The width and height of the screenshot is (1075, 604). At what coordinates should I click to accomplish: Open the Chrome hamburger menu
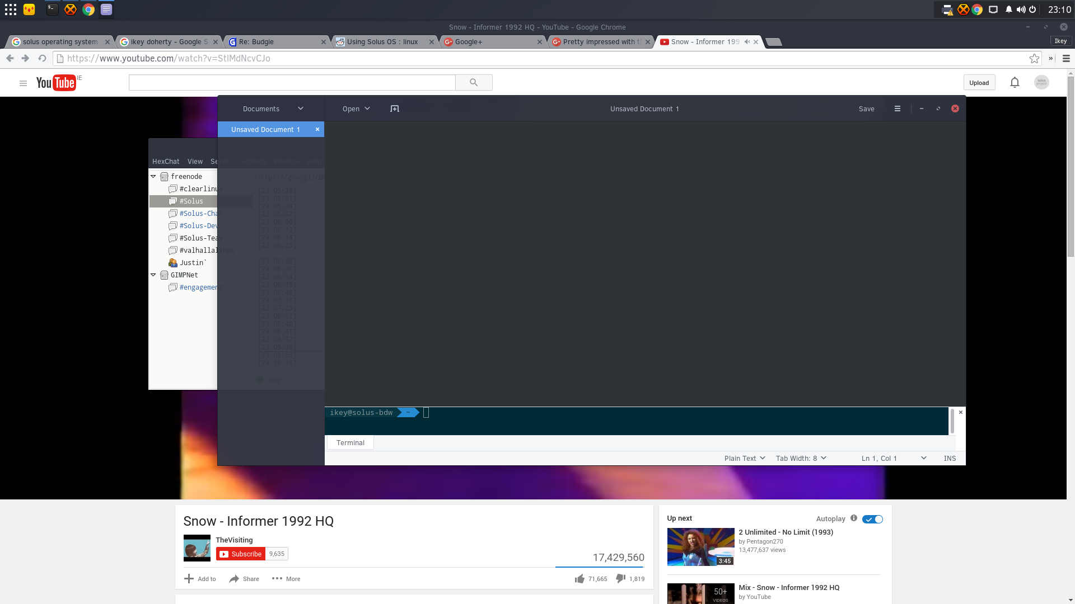(x=1066, y=58)
